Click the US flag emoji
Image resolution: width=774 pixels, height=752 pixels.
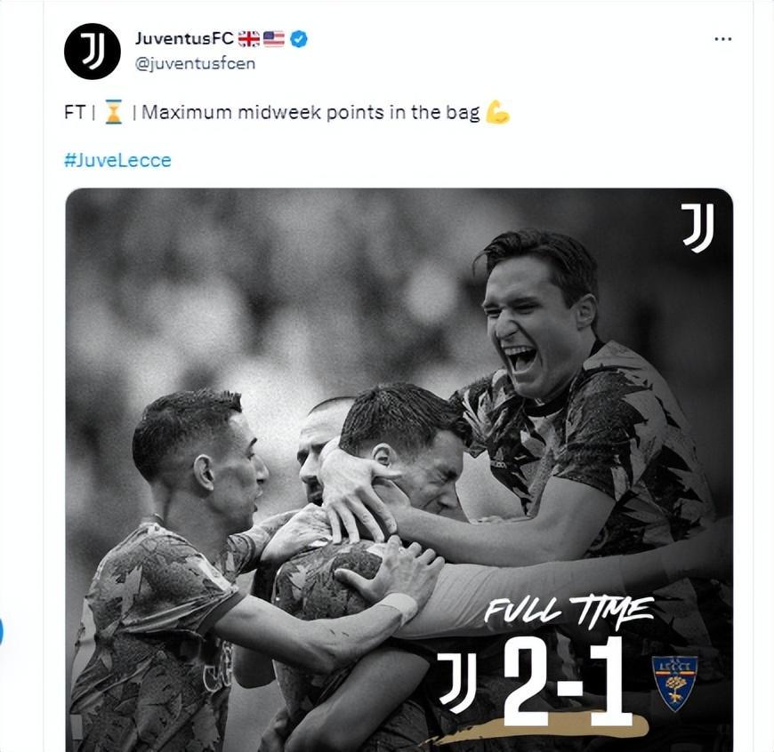(274, 38)
